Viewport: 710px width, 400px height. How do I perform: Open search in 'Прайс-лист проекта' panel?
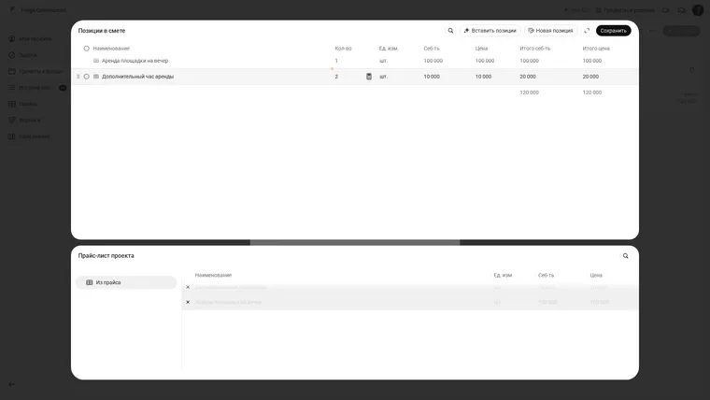point(625,256)
